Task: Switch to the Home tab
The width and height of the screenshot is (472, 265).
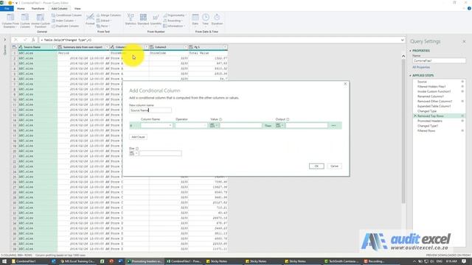Action: click(x=21, y=9)
